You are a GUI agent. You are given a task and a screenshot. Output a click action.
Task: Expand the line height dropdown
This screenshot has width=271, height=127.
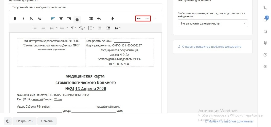(91, 28)
